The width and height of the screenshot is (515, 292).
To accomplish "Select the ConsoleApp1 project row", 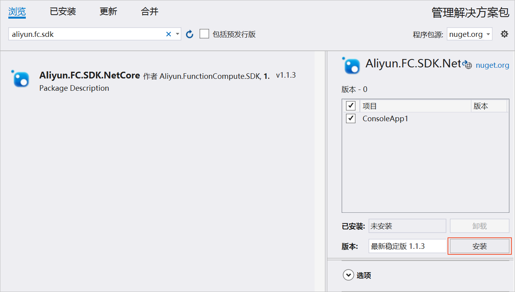I will tap(425, 118).
